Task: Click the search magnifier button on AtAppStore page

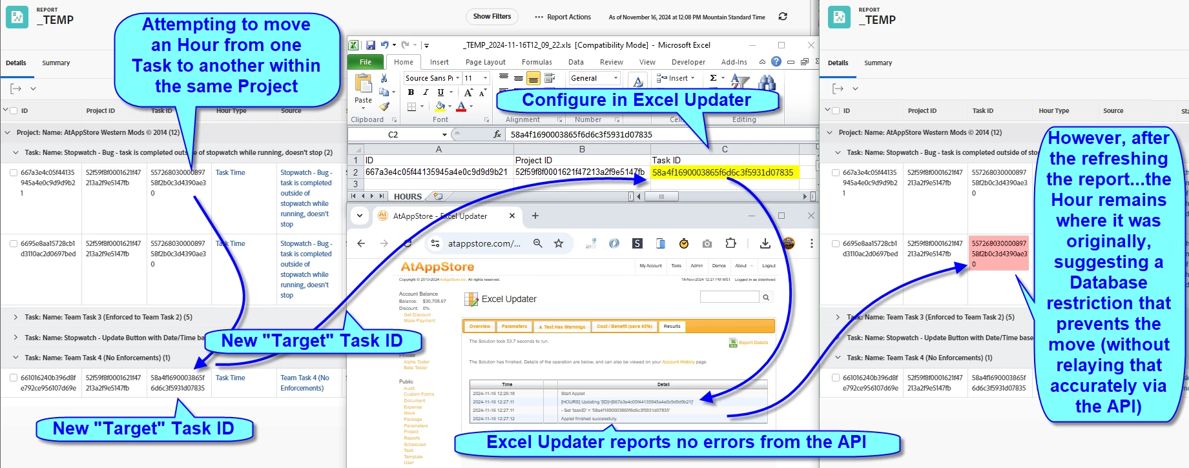Action: [766, 298]
